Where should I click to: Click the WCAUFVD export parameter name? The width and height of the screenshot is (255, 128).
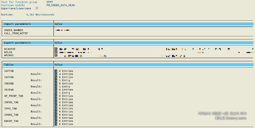tap(10, 49)
